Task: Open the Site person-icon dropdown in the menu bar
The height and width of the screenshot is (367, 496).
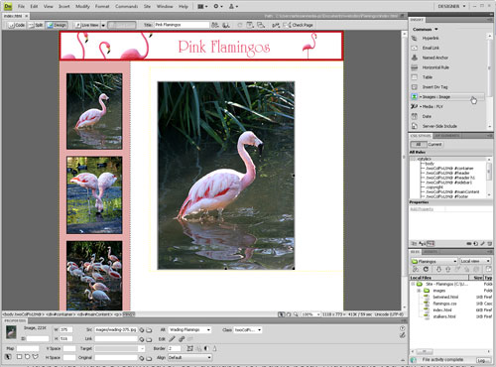Action: (233, 6)
